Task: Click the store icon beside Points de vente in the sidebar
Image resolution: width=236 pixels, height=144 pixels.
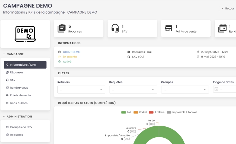Action: [7, 95]
